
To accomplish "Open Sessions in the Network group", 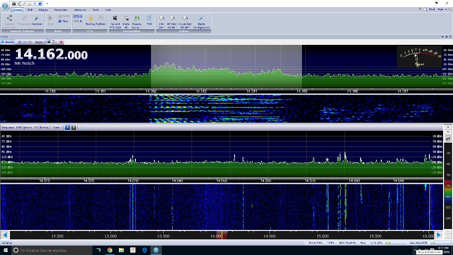I will click(x=37, y=20).
